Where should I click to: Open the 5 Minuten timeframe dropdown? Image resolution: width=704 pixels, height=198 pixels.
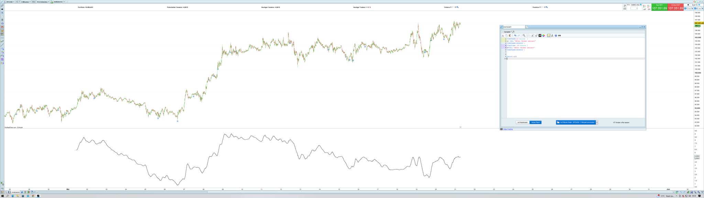[26, 2]
